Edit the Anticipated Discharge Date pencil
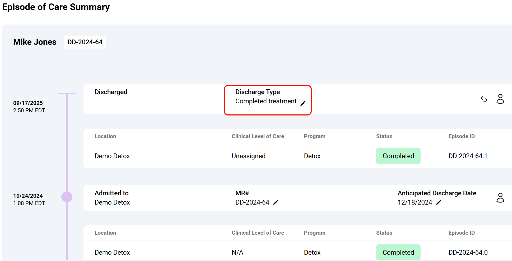Screen dimensions: 512x261 point(439,202)
